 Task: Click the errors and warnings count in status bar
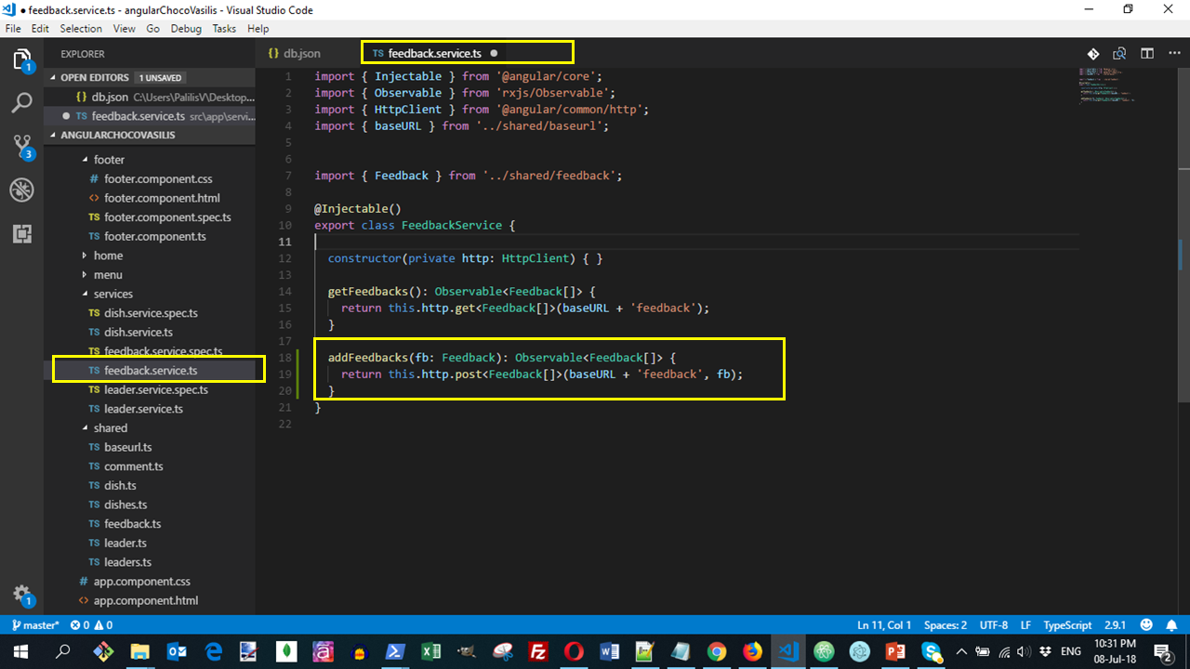click(x=91, y=625)
